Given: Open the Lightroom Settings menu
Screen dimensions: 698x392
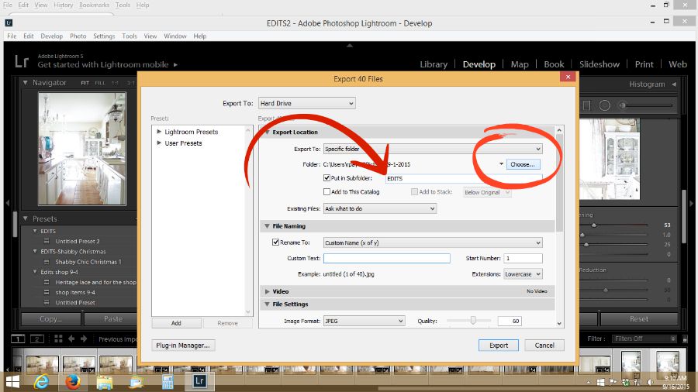Looking at the screenshot, I should pyautogui.click(x=104, y=36).
